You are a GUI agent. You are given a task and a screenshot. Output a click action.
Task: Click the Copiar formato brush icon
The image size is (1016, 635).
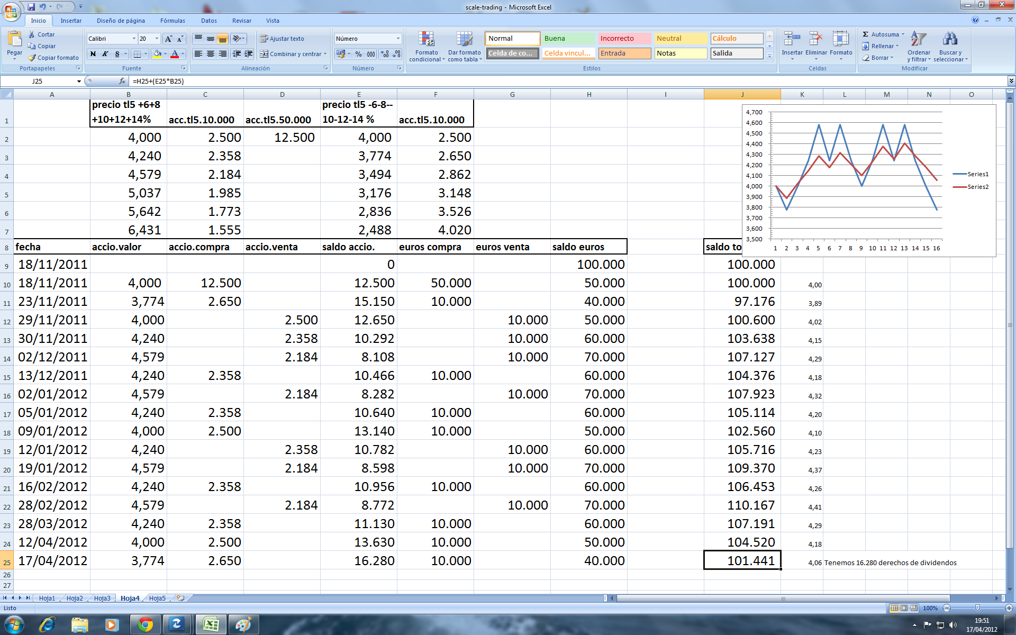pyautogui.click(x=32, y=58)
